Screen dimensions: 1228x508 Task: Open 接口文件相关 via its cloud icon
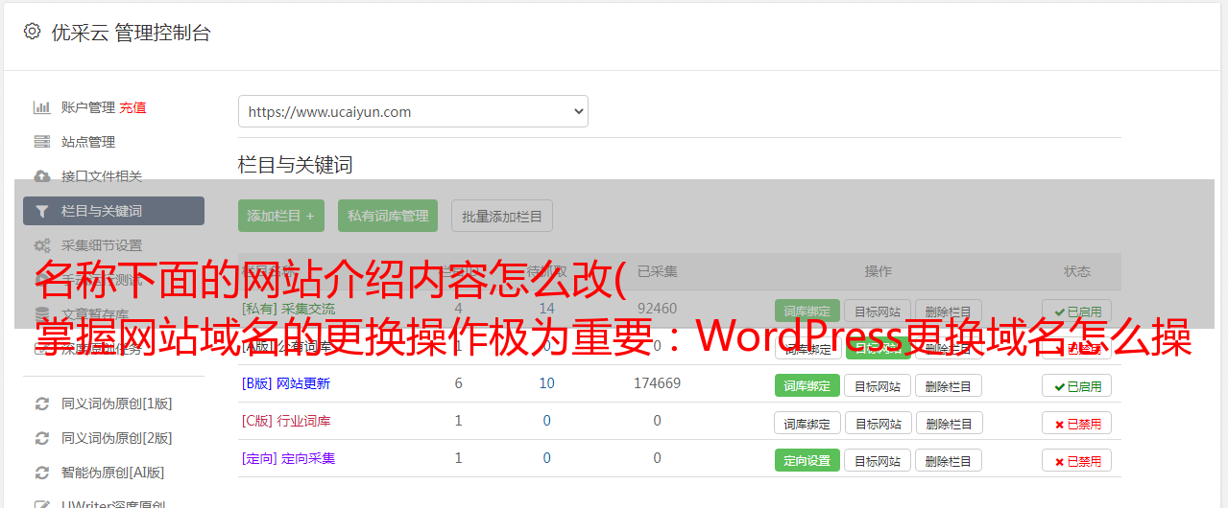coord(41,176)
